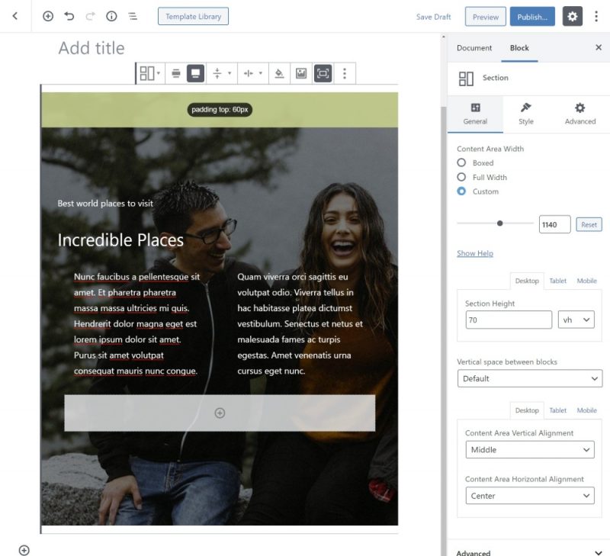Click the Publish button
The image size is (610, 556).
[x=532, y=17]
